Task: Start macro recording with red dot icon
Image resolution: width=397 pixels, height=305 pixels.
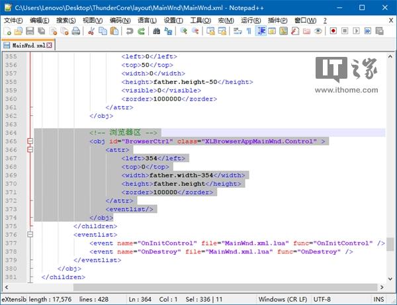Action: point(333,31)
